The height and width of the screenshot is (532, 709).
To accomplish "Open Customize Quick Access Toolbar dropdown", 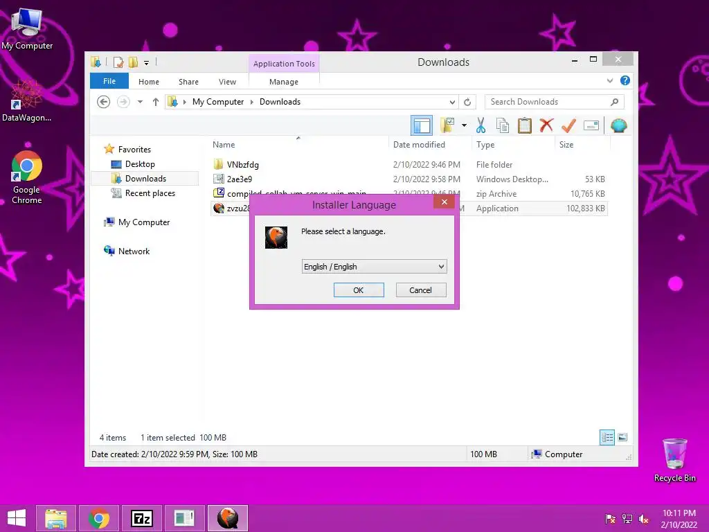I will tap(147, 63).
